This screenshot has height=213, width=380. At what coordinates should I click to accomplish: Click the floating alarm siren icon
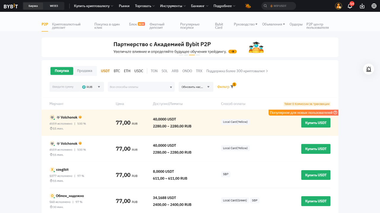[369, 69]
